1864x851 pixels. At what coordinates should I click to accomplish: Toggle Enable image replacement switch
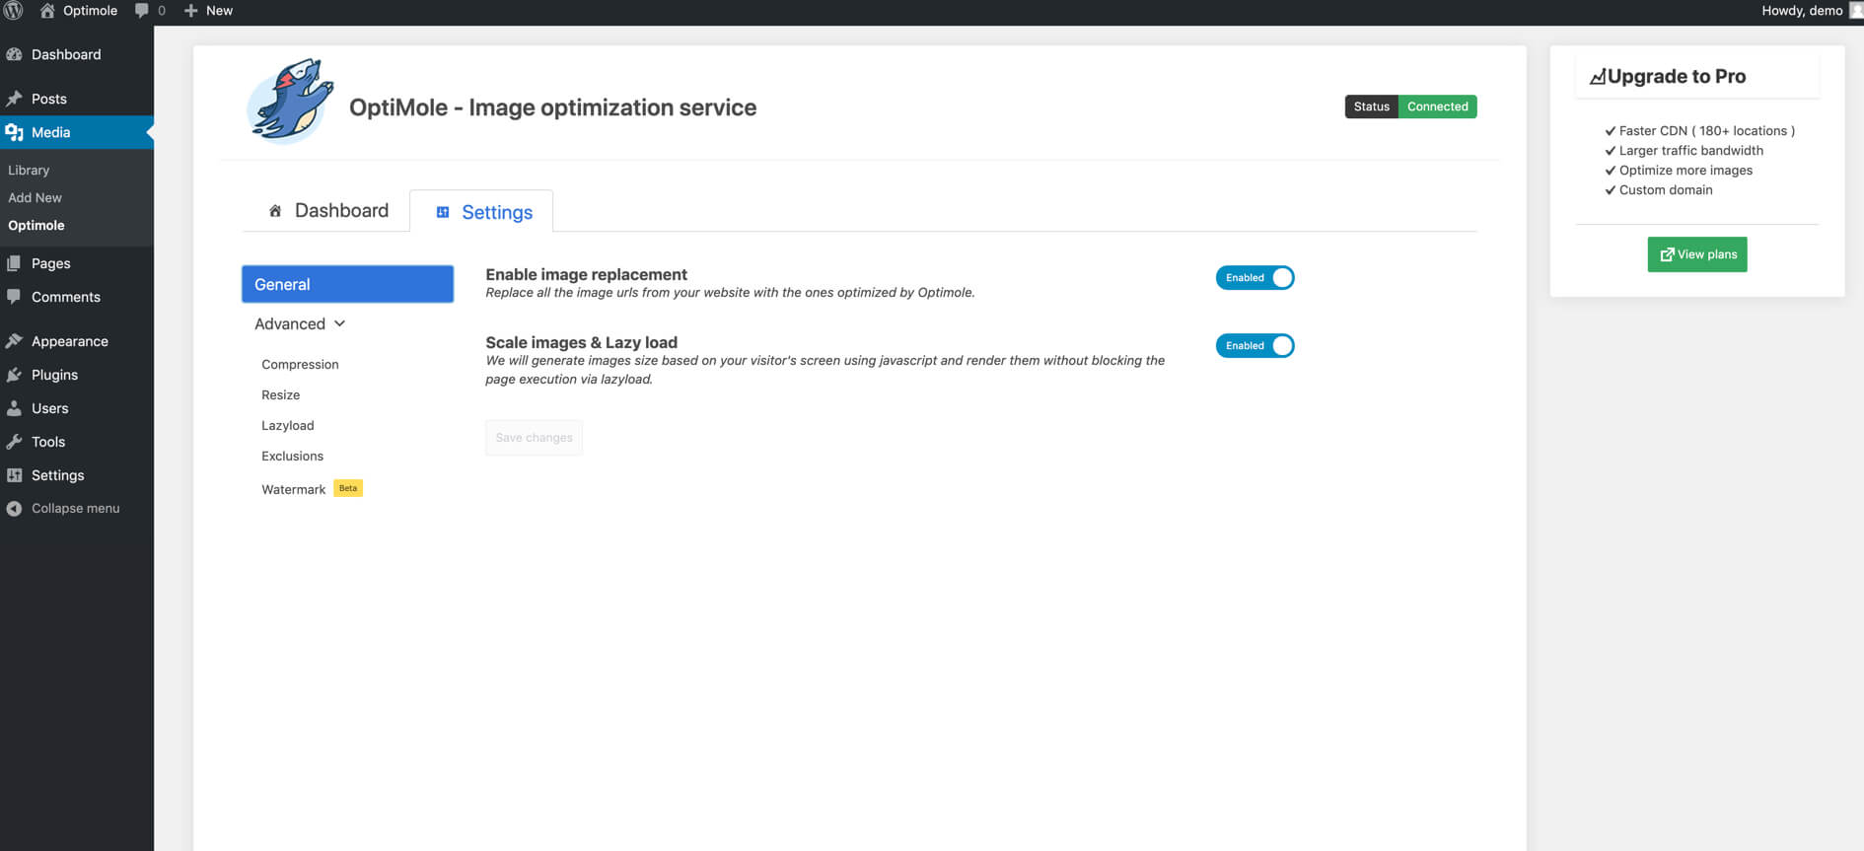point(1255,278)
